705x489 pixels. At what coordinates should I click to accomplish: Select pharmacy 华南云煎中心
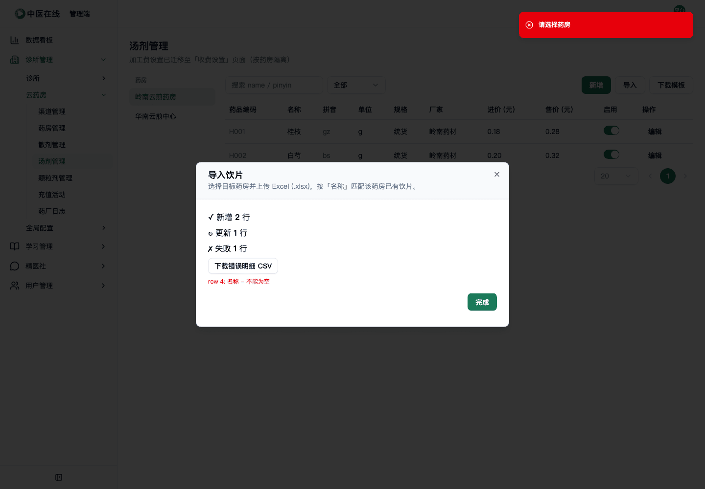(172, 116)
